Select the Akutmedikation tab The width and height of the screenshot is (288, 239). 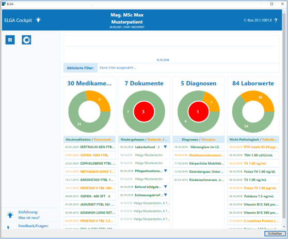78,139
